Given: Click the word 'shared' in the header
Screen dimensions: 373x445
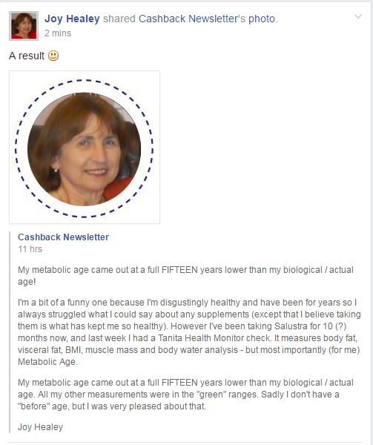Looking at the screenshot, I should (119, 19).
